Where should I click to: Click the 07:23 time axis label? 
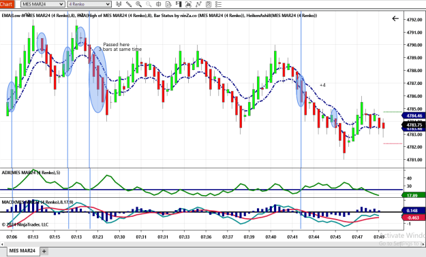coord(97,237)
